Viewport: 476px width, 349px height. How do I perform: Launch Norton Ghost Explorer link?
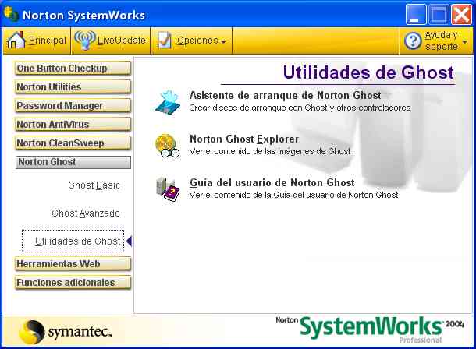click(244, 139)
